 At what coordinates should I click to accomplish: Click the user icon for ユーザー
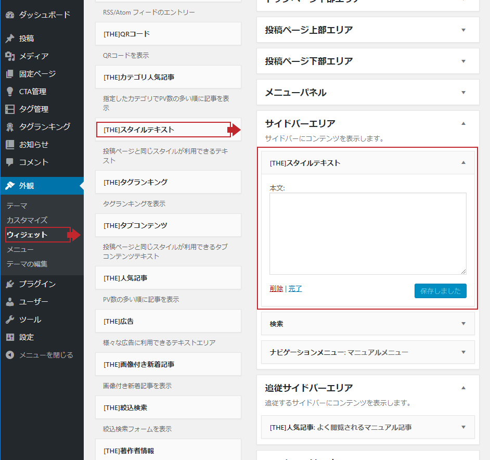pos(9,302)
